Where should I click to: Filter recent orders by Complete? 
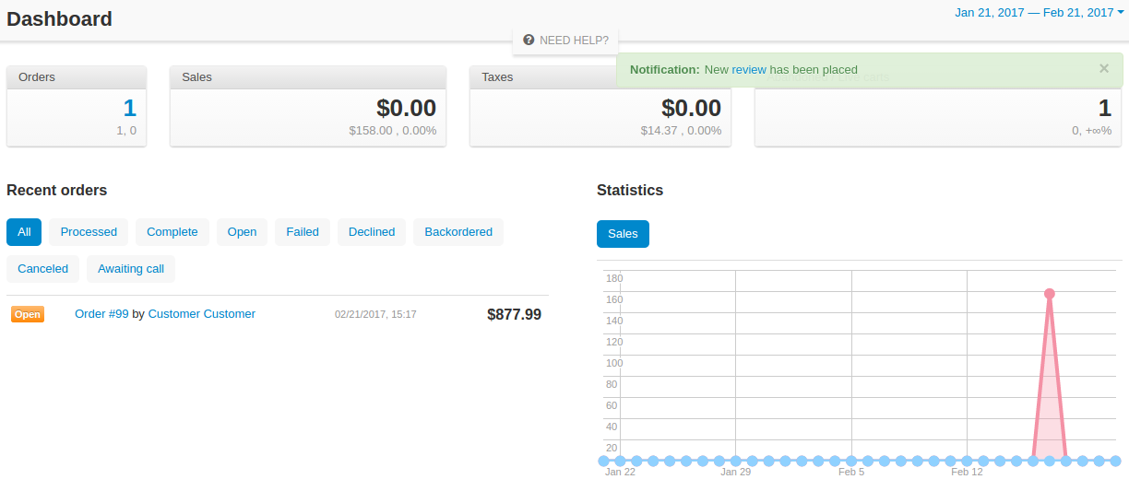[172, 232]
